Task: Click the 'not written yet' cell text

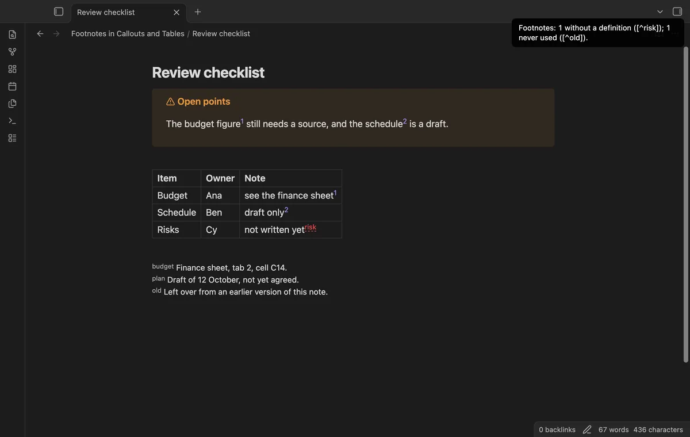Action: pos(274,229)
